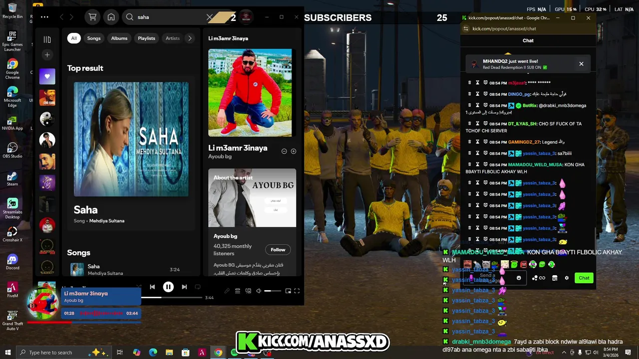639x359 pixels.
Task: Open Task View on taskbar
Action: pyautogui.click(x=120, y=353)
